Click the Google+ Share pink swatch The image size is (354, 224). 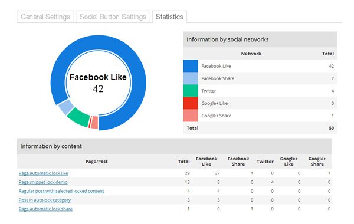pyautogui.click(x=191, y=116)
